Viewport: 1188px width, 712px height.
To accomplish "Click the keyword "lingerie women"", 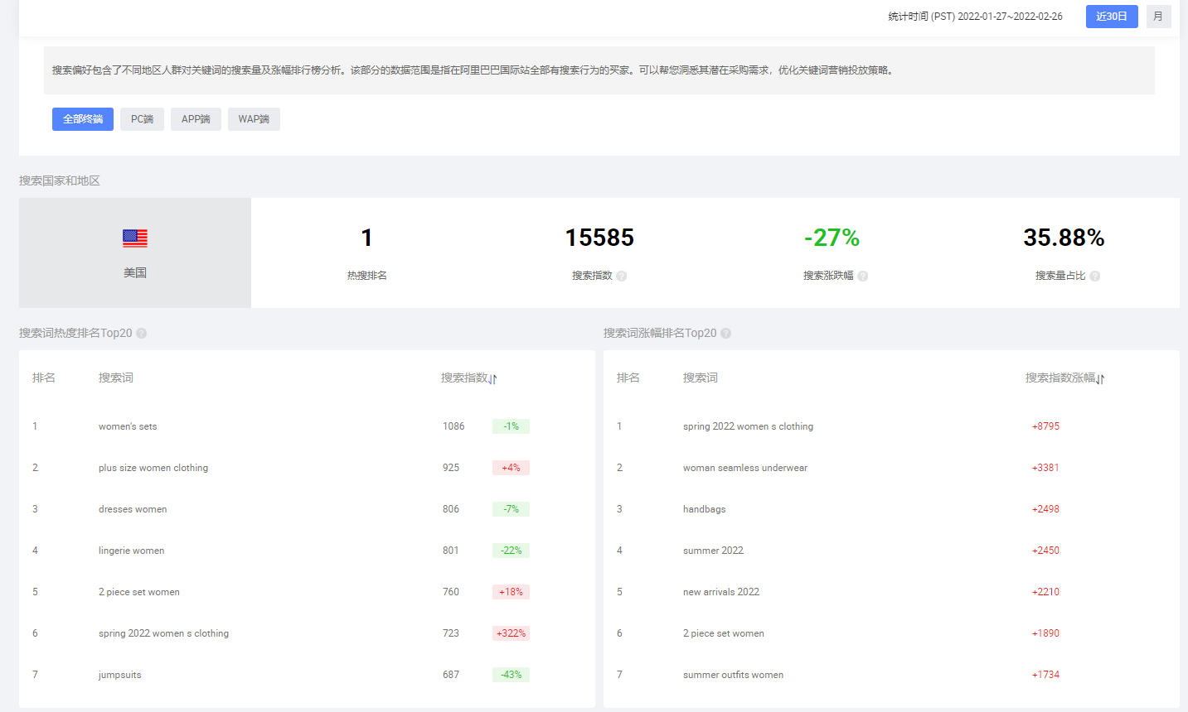I will point(130,550).
